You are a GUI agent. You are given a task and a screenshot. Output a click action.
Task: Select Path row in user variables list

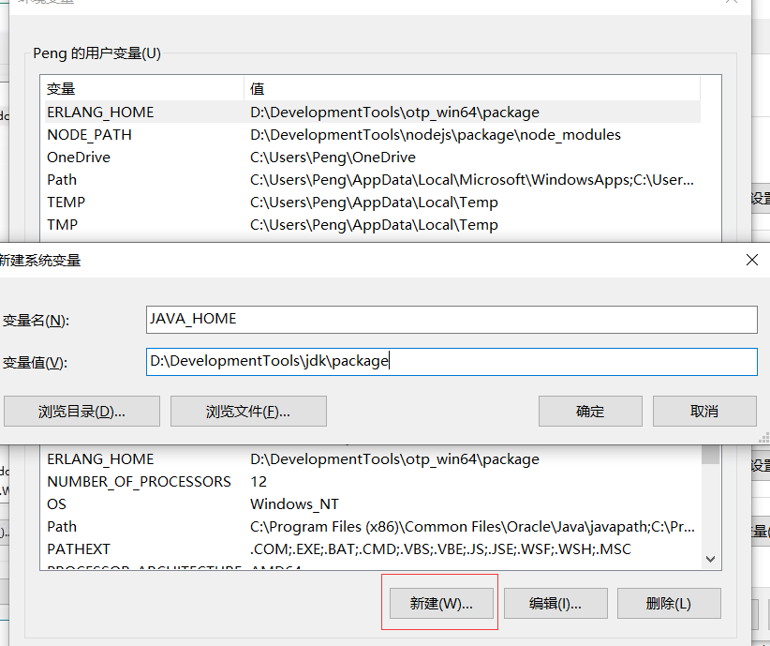[x=373, y=180]
